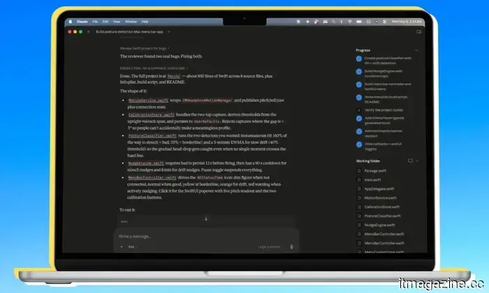Screen dimensions: 489x293
Task: Click NudgeEngine.swift link in chat message
Action: pyautogui.click(x=145, y=163)
